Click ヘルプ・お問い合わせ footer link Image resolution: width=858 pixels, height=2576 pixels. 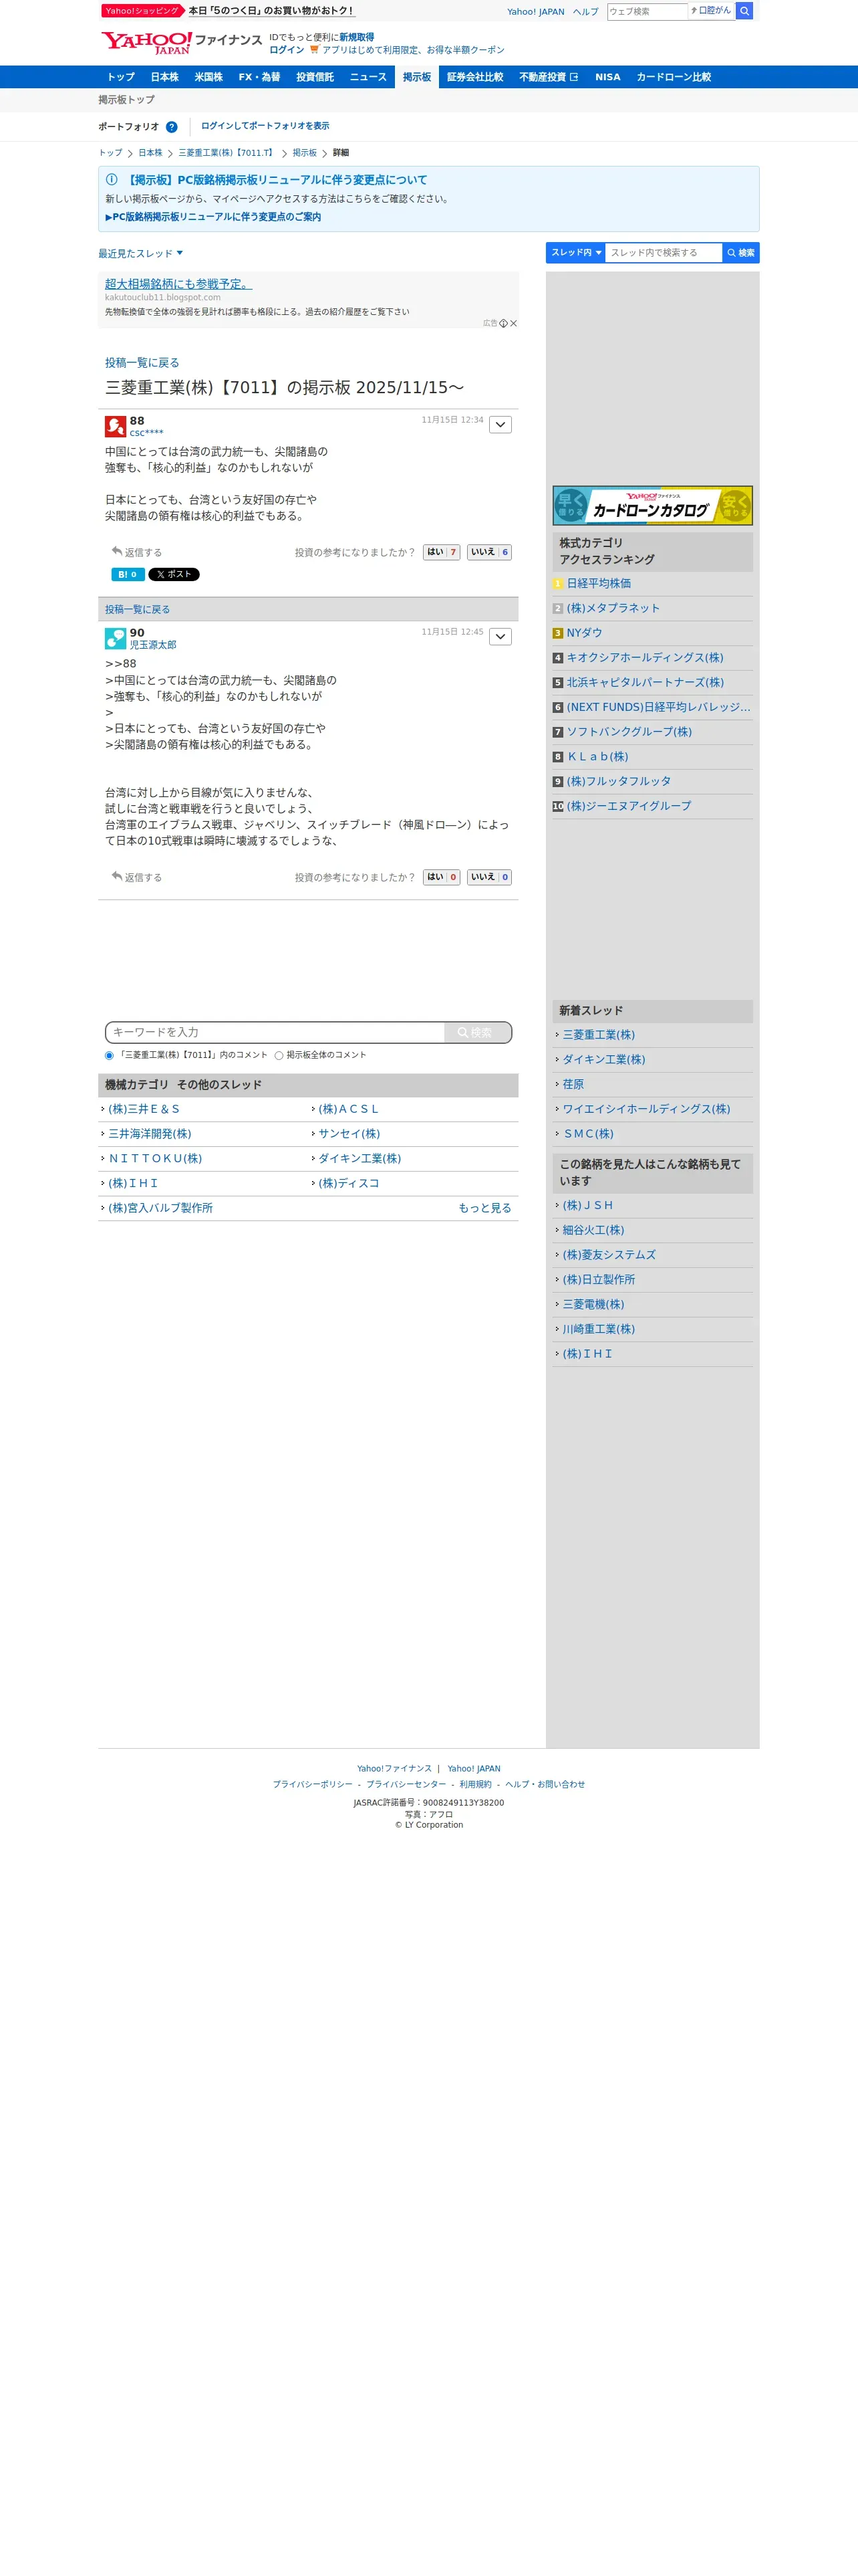pos(545,1784)
